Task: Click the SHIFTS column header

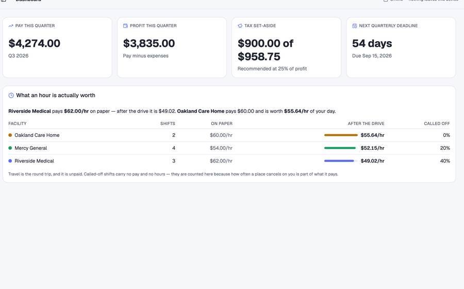Action: (x=168, y=124)
